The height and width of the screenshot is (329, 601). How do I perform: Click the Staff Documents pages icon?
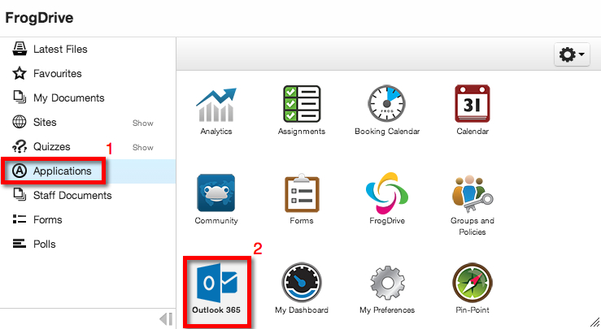coord(20,195)
